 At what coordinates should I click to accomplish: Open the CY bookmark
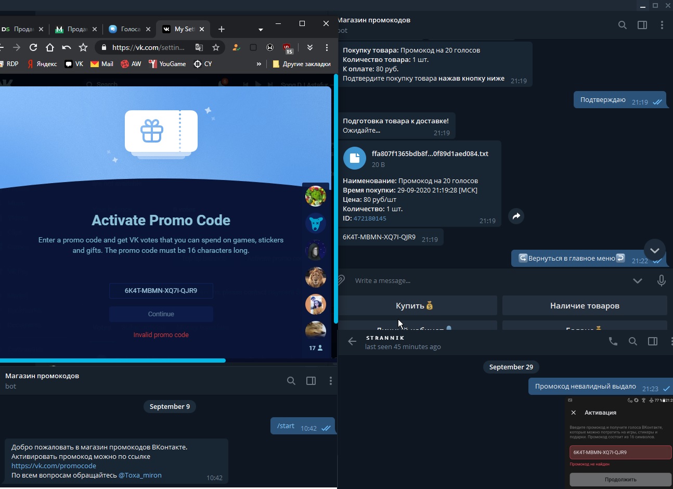pos(203,64)
